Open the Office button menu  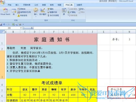click(2, 2)
